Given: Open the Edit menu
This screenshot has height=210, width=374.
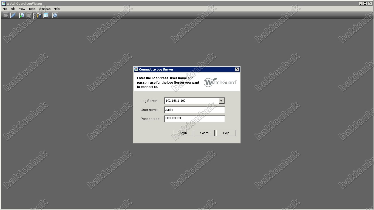Looking at the screenshot, I should point(13,9).
